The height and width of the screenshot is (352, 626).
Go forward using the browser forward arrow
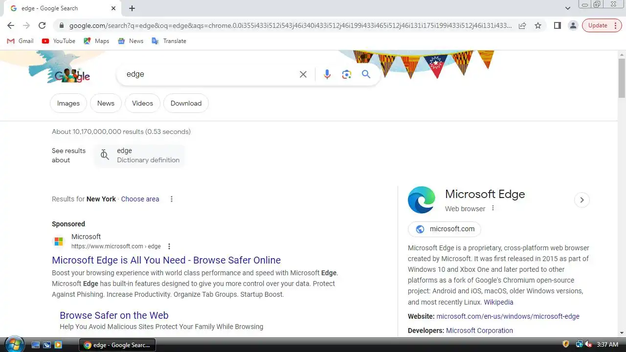tap(26, 25)
